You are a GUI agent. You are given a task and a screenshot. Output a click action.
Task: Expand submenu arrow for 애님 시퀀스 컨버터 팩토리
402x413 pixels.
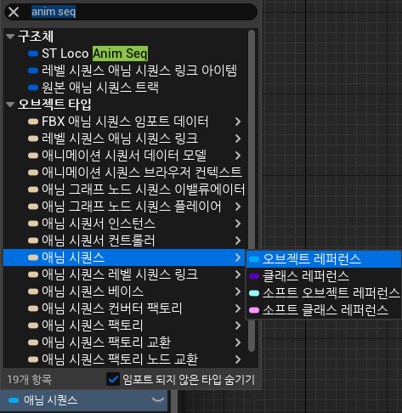(x=238, y=308)
